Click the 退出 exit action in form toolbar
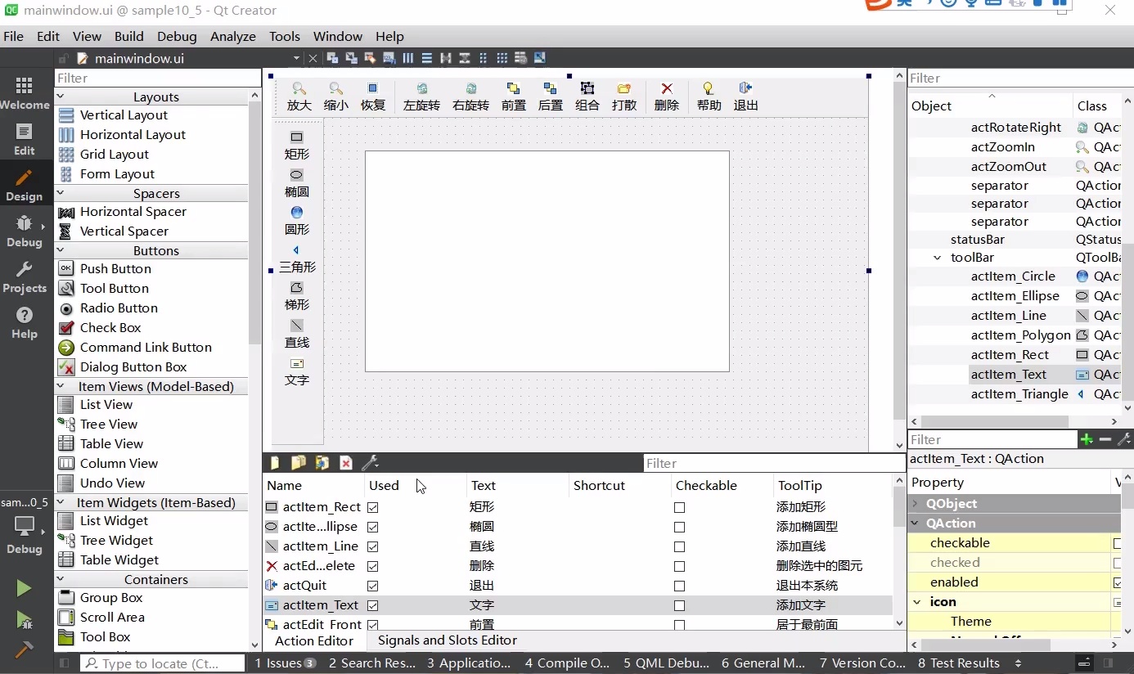The image size is (1134, 674). point(746,97)
